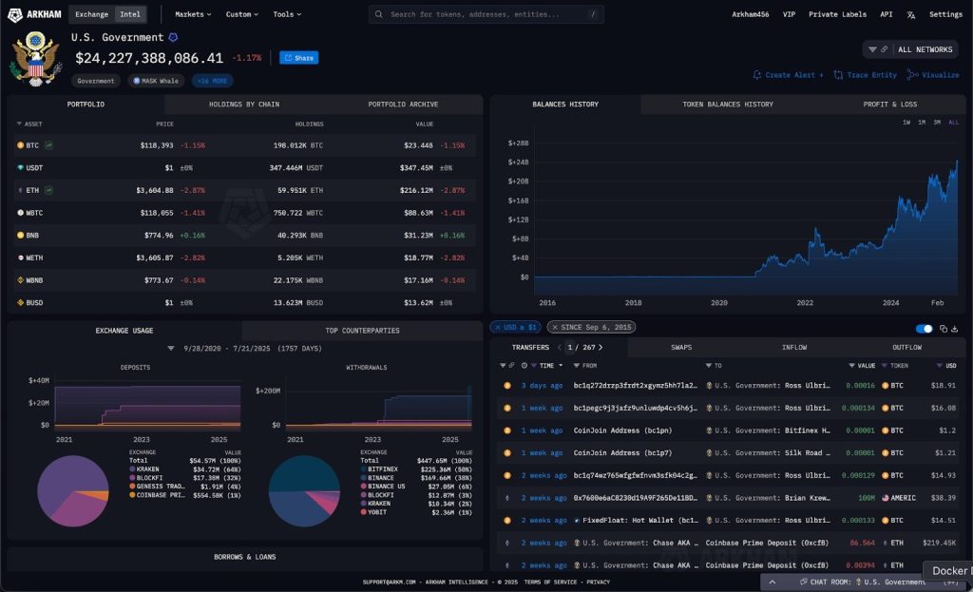Expand the Tools dropdown menu
973x592 pixels.
pyautogui.click(x=286, y=14)
